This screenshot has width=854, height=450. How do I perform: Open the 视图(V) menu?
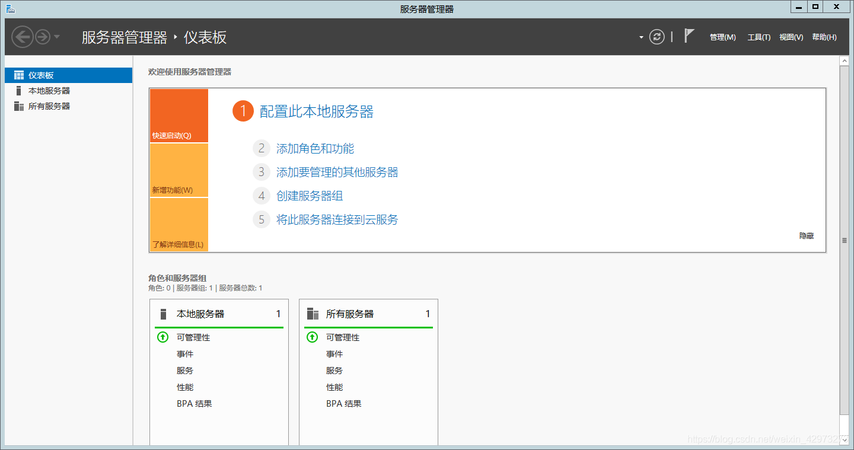tap(791, 37)
